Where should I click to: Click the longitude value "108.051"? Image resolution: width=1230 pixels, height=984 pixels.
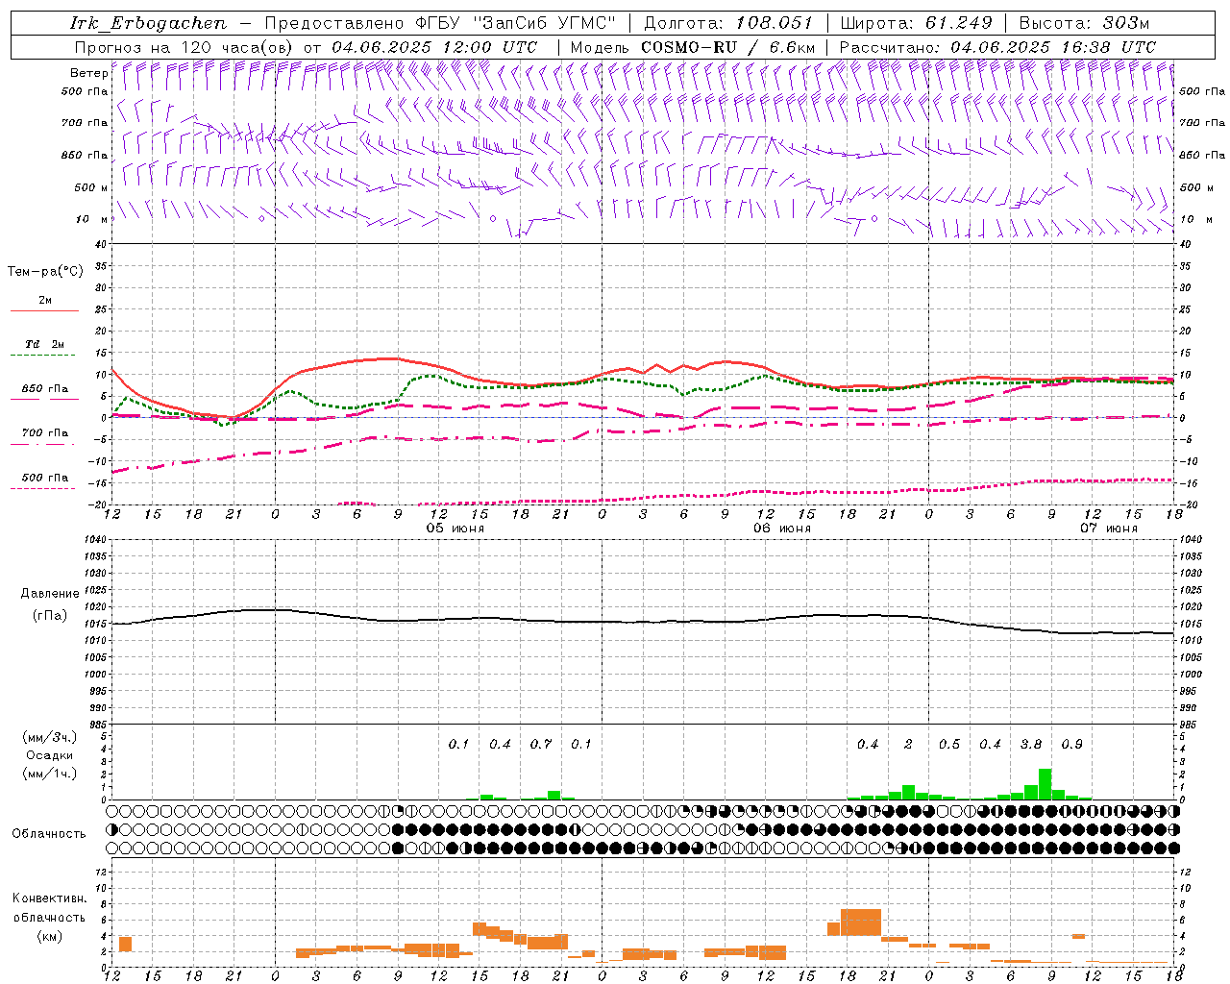[x=775, y=23]
